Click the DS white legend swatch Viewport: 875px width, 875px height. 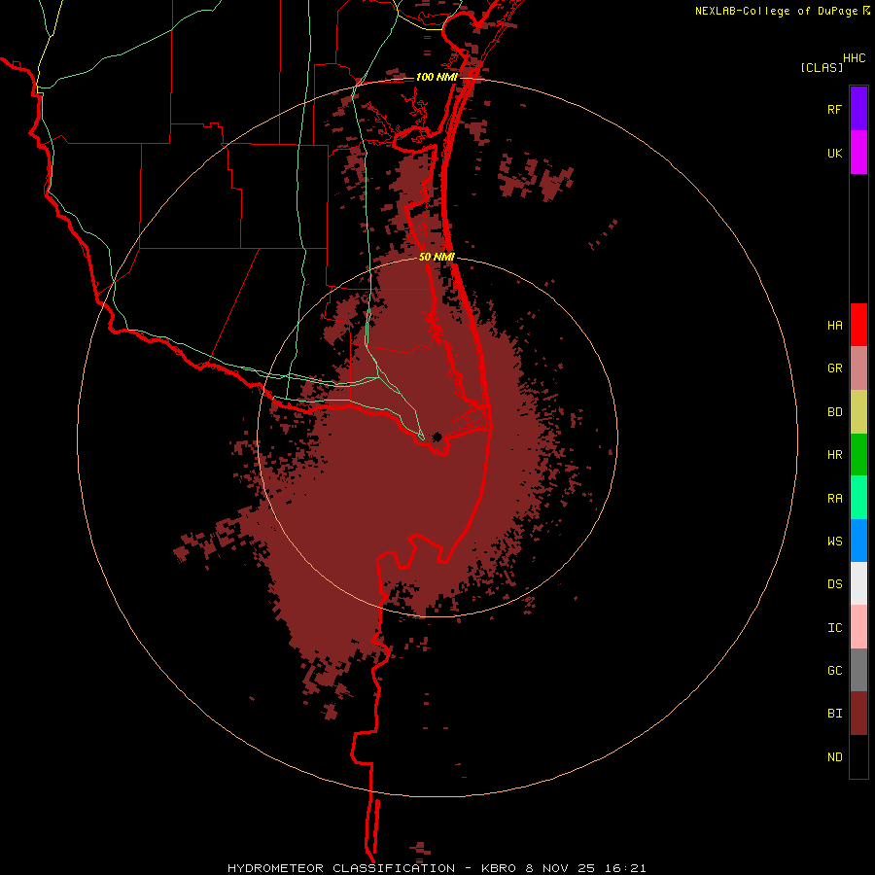click(x=858, y=583)
